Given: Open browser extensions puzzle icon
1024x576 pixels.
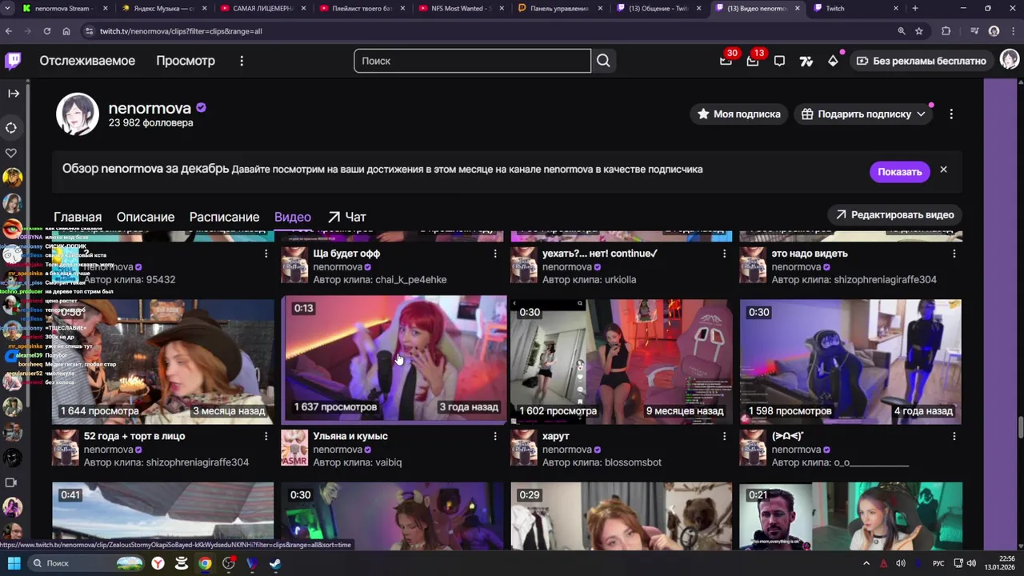Looking at the screenshot, I should 946,31.
